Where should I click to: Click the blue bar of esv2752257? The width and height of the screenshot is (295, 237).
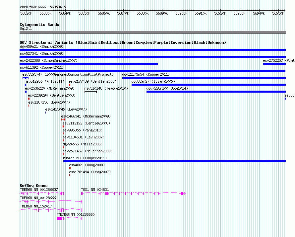coord(274,64)
